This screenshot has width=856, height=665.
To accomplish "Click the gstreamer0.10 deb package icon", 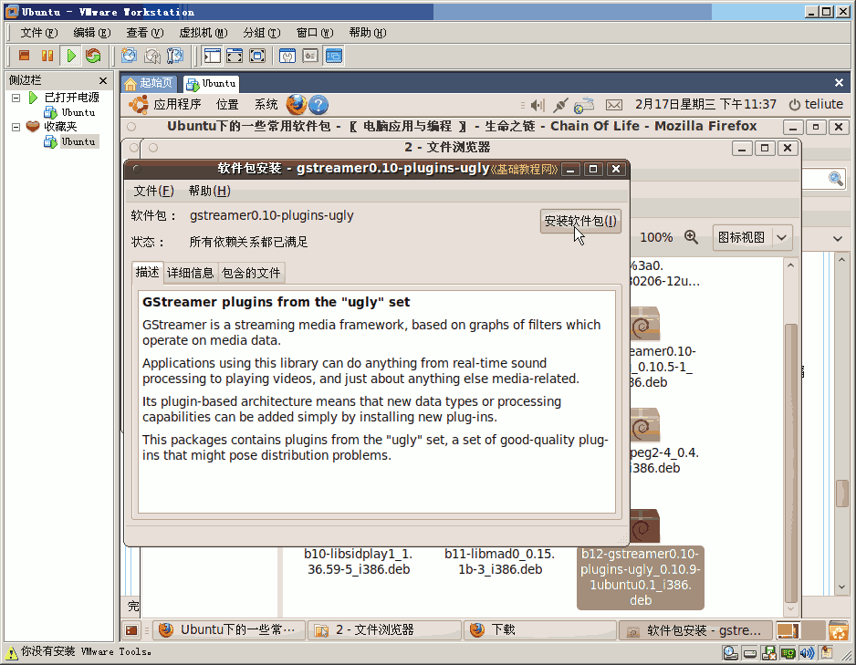I will [644, 324].
